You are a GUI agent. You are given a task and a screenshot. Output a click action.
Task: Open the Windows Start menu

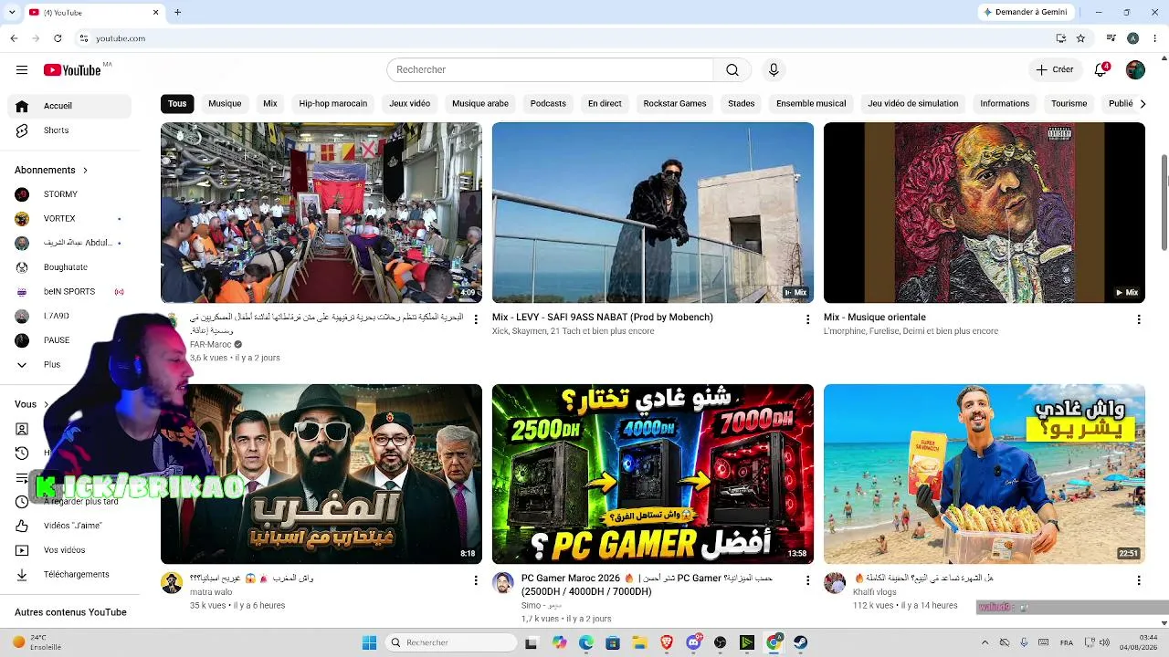[x=369, y=643]
